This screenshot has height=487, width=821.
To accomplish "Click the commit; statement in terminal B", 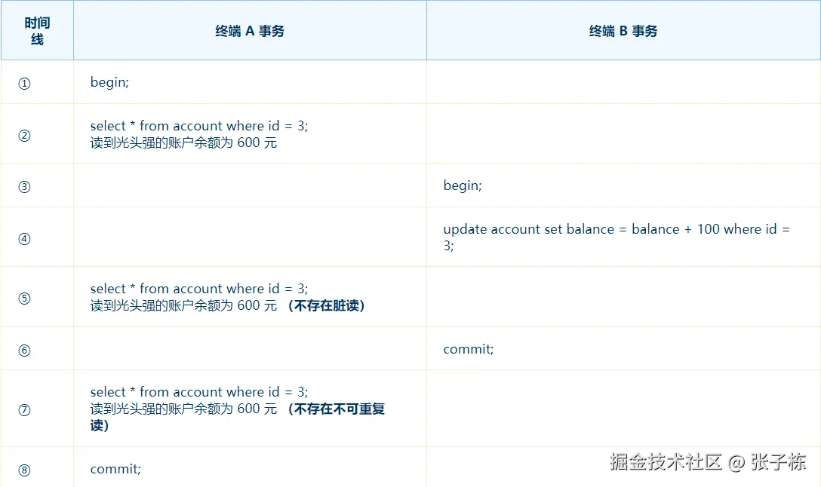I will [x=468, y=349].
